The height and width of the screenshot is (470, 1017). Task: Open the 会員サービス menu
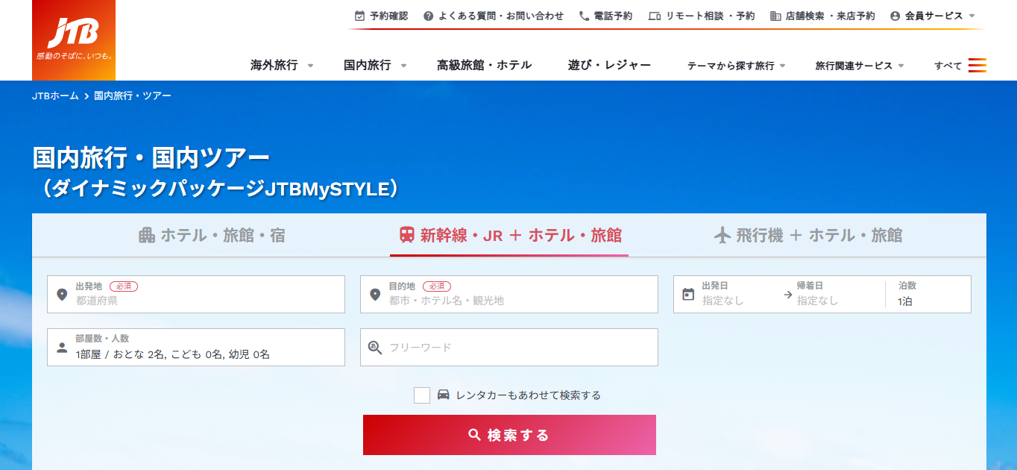pos(933,16)
